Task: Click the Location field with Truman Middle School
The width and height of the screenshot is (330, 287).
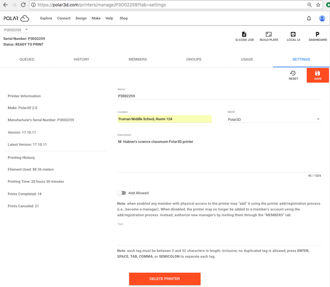Action: click(165, 119)
